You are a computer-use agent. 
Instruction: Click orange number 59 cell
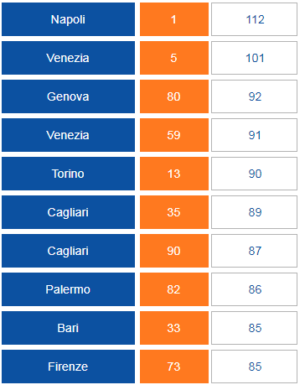174,135
